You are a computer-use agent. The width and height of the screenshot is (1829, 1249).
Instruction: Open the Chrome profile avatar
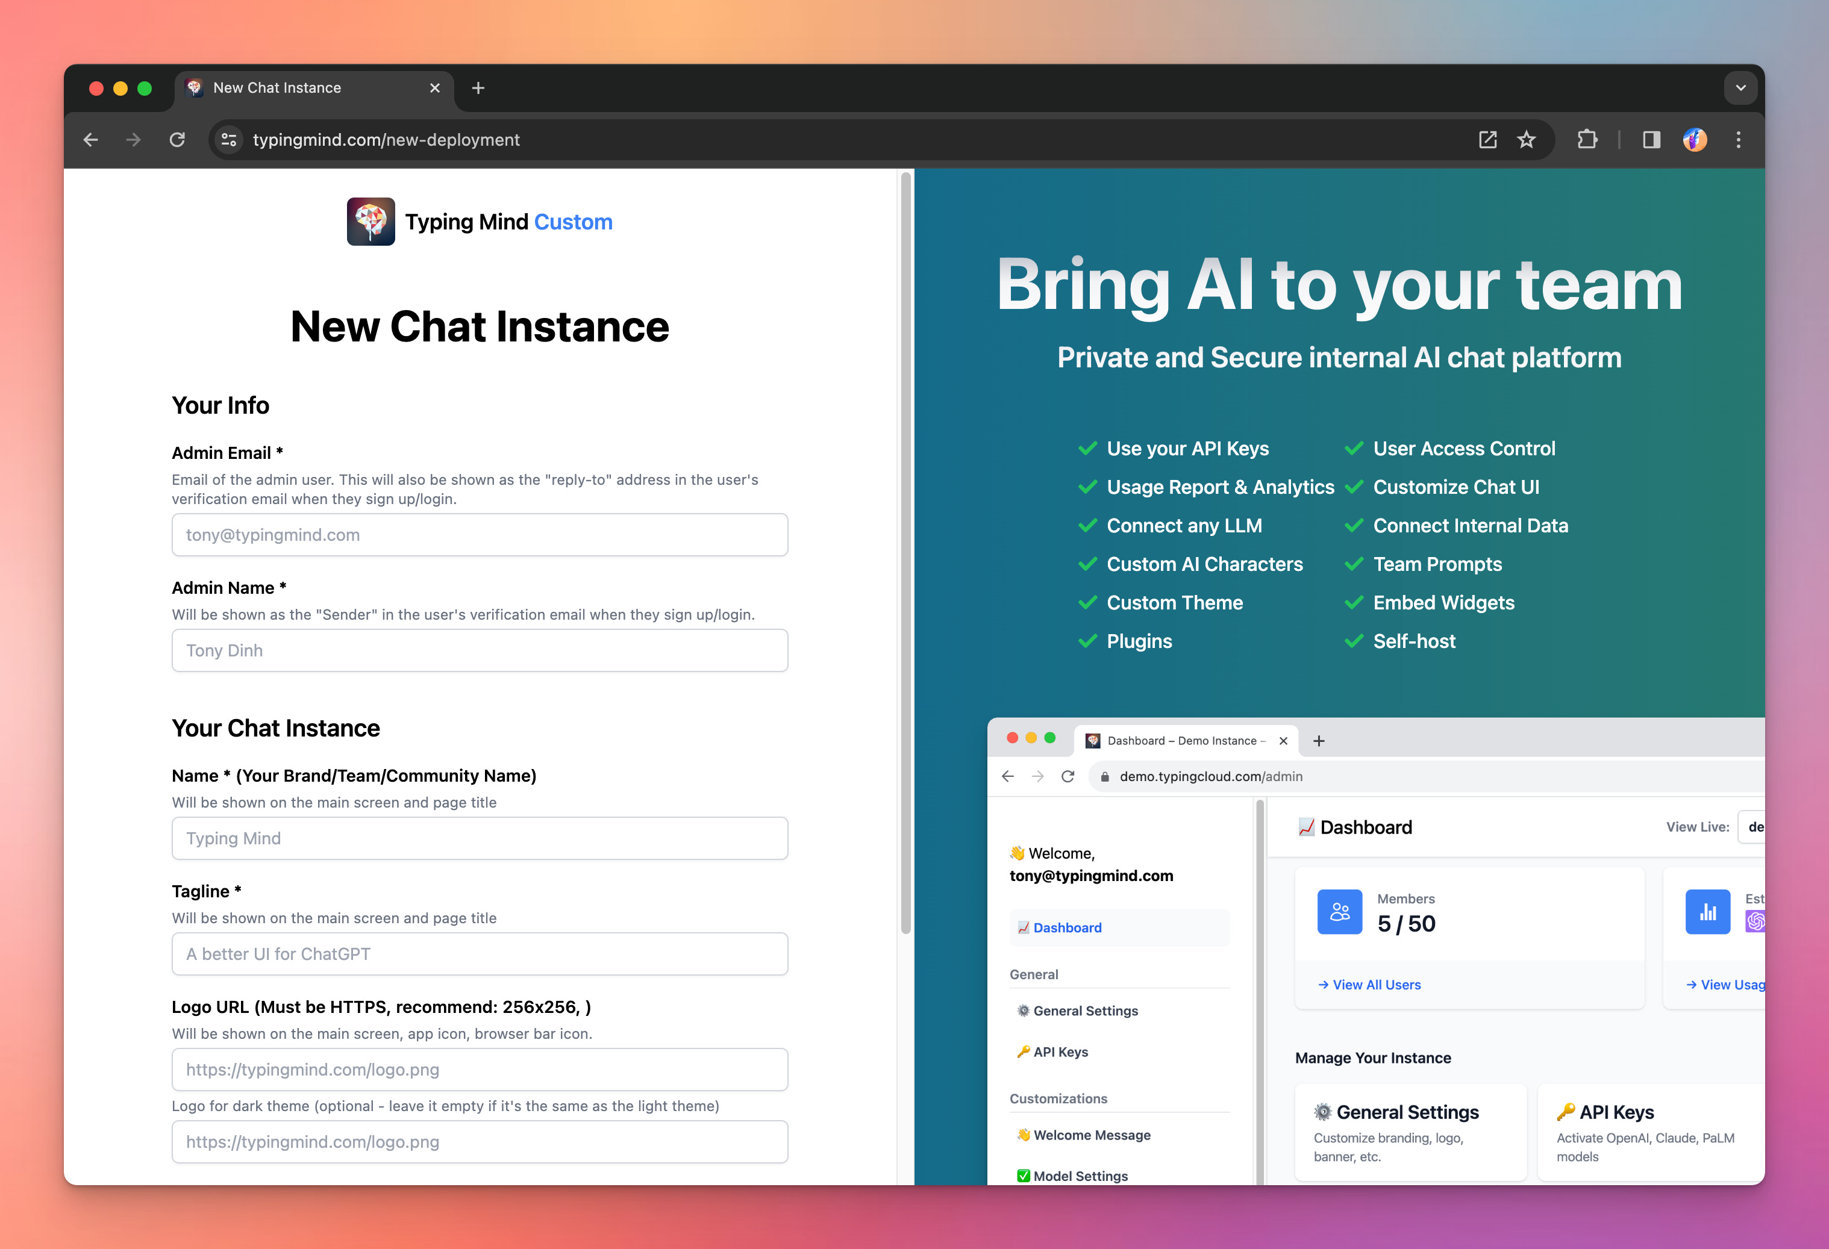pyautogui.click(x=1695, y=140)
